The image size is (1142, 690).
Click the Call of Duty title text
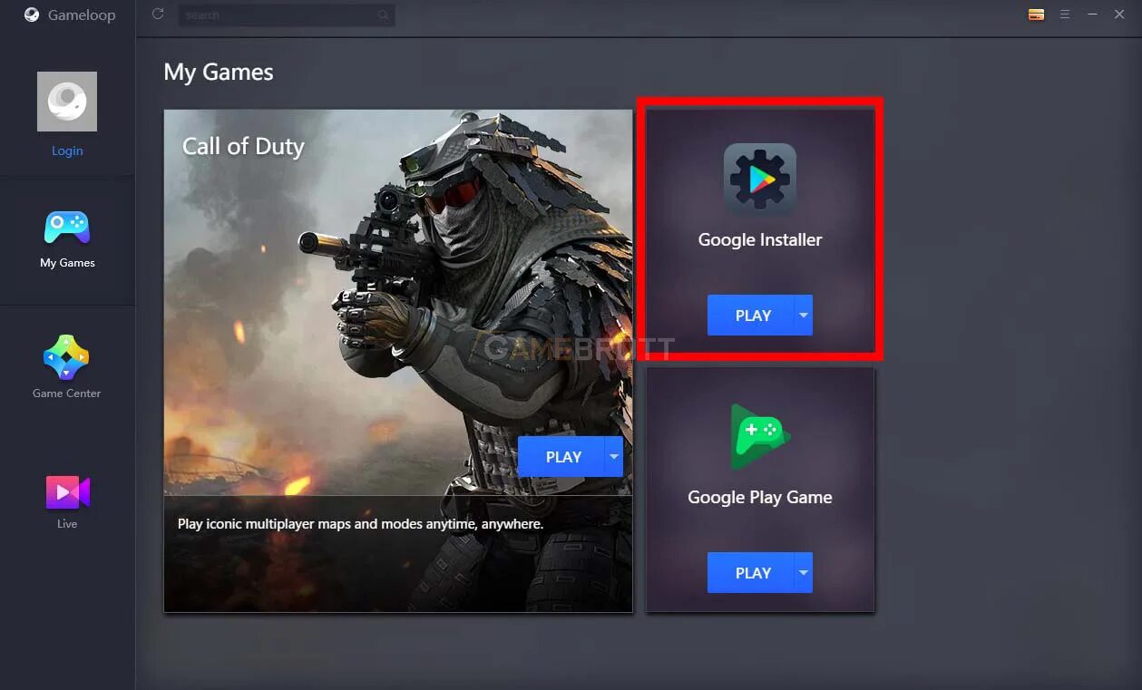tap(243, 147)
